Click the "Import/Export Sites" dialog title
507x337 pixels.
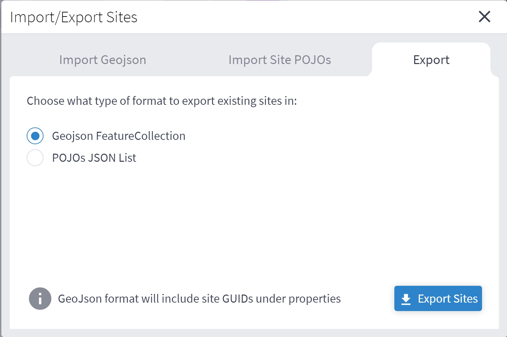coord(74,17)
